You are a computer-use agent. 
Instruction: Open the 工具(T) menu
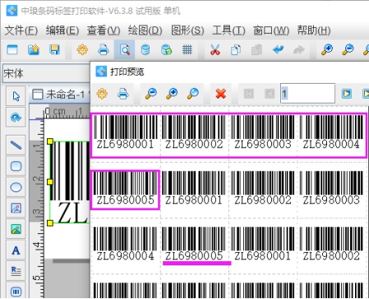coord(228,30)
